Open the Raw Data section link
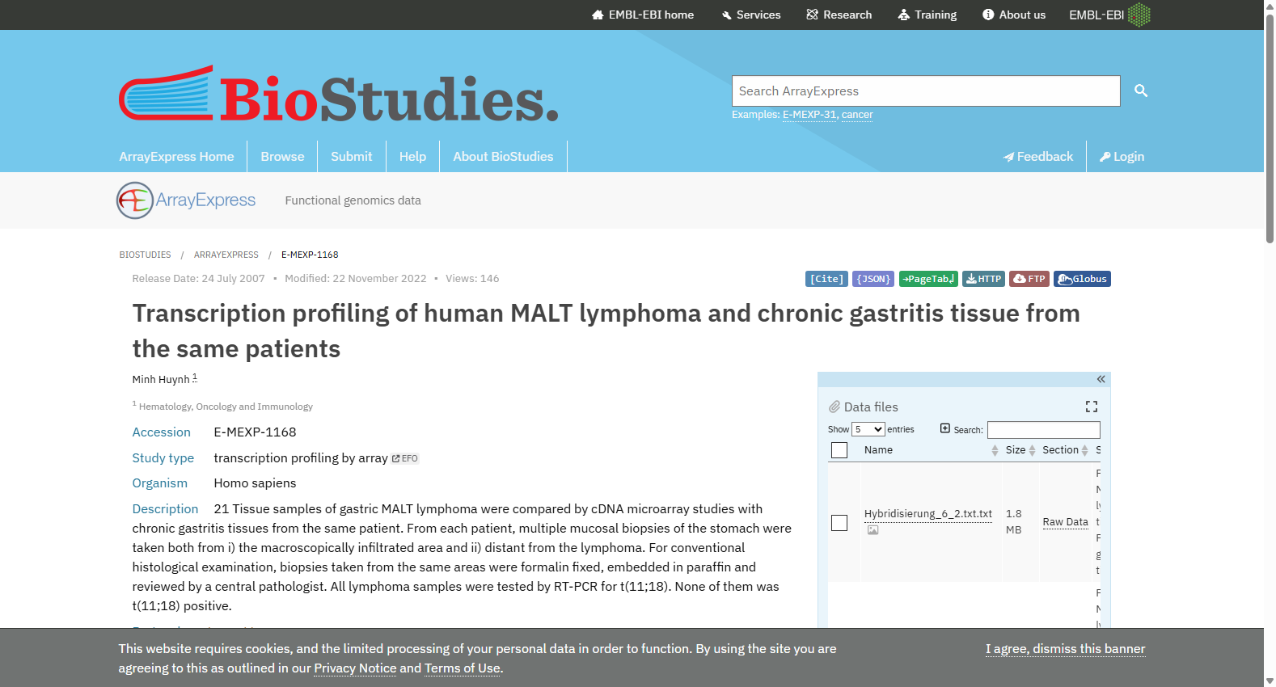 pyautogui.click(x=1065, y=522)
